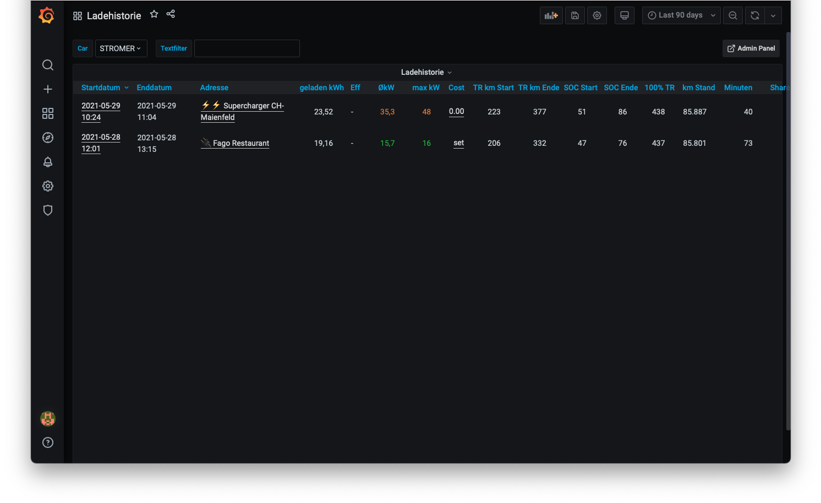The height and width of the screenshot is (503, 821).
Task: Open the search icon in sidebar
Action: pyautogui.click(x=48, y=65)
